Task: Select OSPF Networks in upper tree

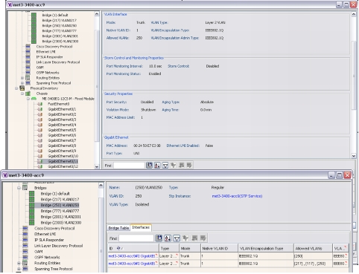Action: tap(48, 73)
